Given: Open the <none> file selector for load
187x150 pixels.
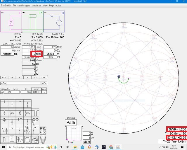Looking at the screenshot, I should [7, 54].
